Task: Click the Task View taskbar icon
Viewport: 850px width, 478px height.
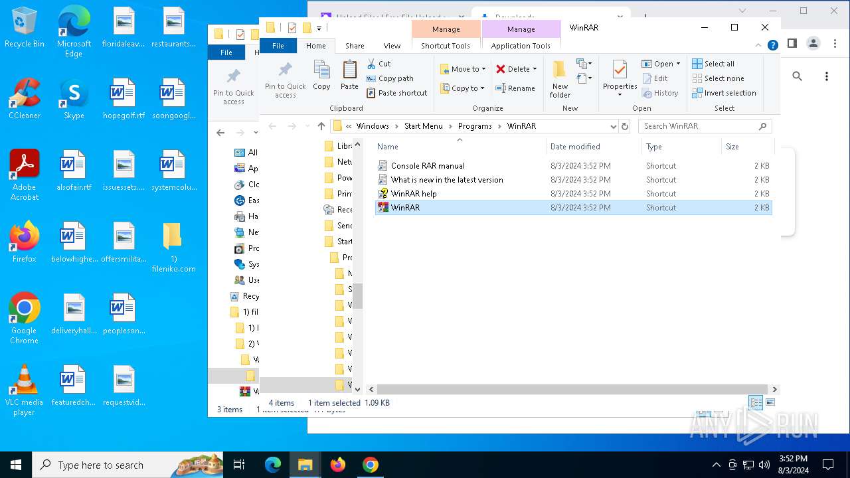Action: click(239, 465)
